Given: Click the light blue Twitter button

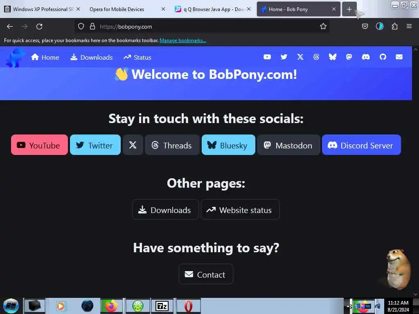Looking at the screenshot, I should tap(95, 145).
